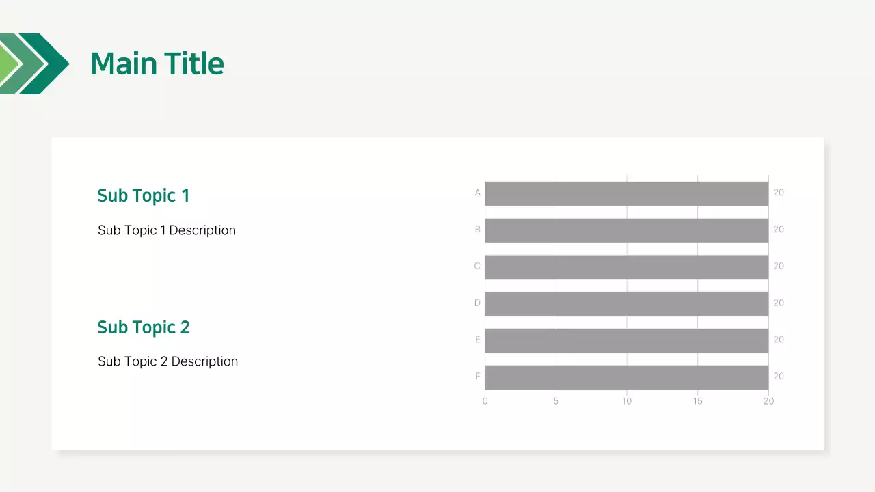
Task: Click the Sub Topic 1 heading
Action: (x=144, y=195)
